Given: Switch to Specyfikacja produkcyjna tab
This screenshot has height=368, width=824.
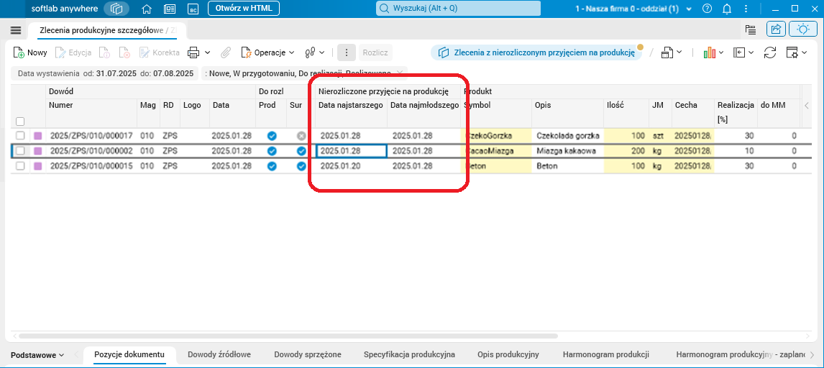Looking at the screenshot, I should (x=409, y=354).
